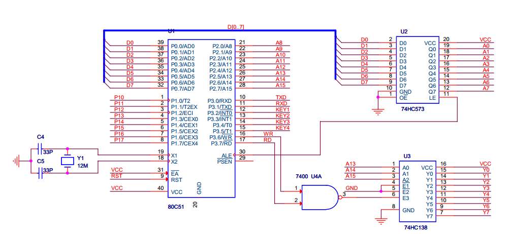Select capacitor C5 33P symbol
This screenshot has width=514, height=234.
point(40,173)
